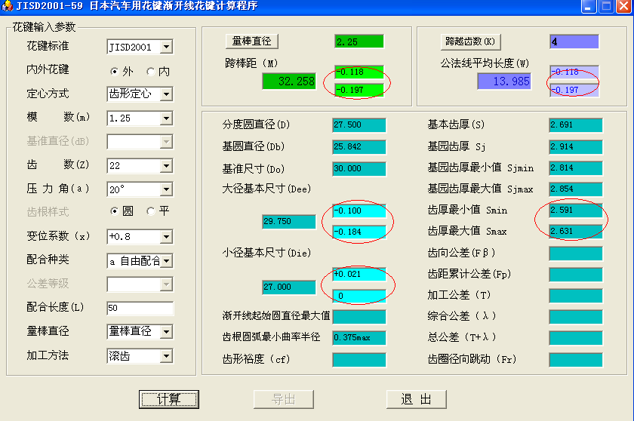This screenshot has width=634, height=421.
Task: Click the 公法线平均长度 value 13.985
Action: [504, 81]
